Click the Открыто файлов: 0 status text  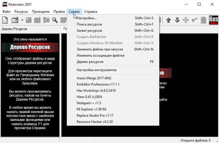tap(195, 140)
